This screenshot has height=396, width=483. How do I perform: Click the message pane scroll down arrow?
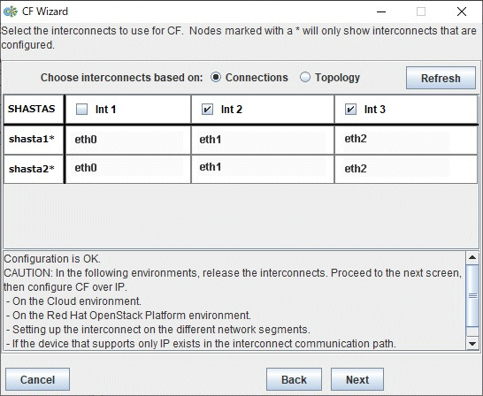point(472,343)
